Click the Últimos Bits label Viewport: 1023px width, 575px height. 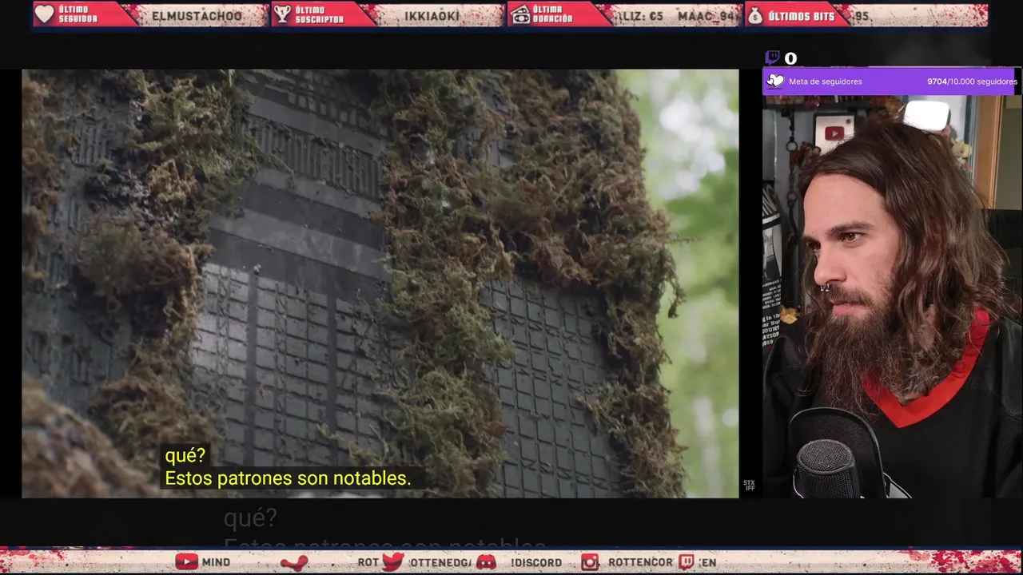coord(801,16)
